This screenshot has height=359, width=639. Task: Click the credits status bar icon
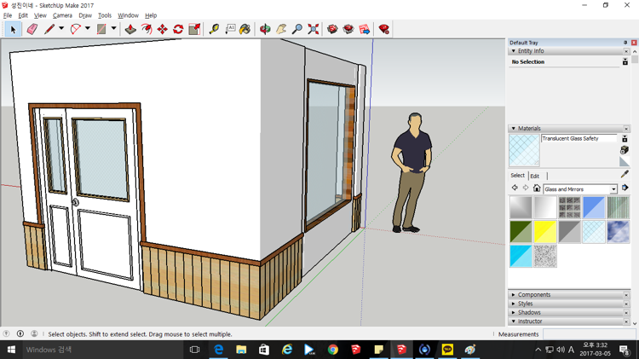point(20,333)
